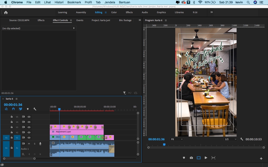Open the Source: C0152.MP4 tab
268x167 pixels.
19,20
